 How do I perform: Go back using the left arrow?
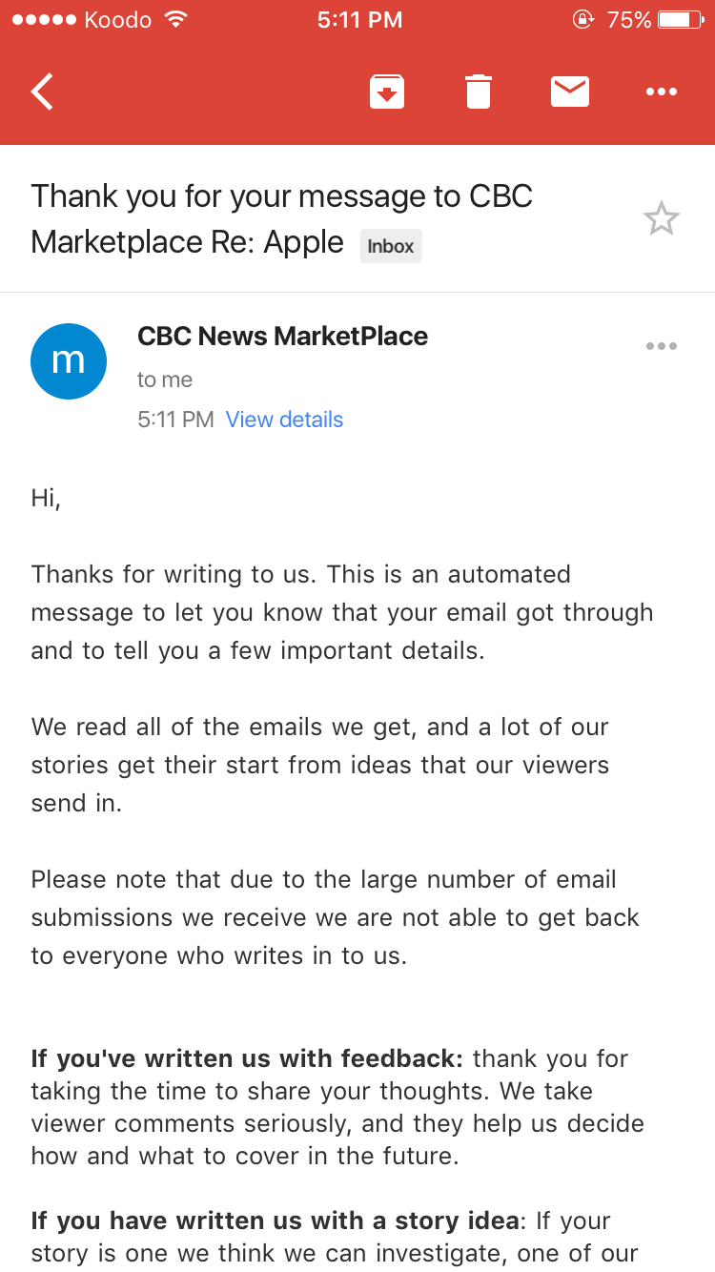click(42, 92)
